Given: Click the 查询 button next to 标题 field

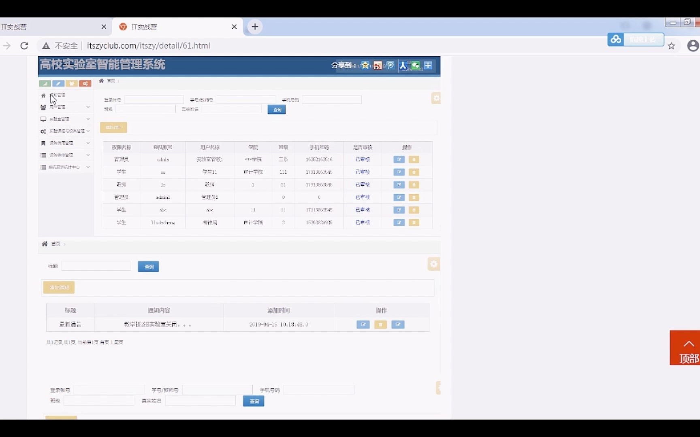Looking at the screenshot, I should coord(148,267).
